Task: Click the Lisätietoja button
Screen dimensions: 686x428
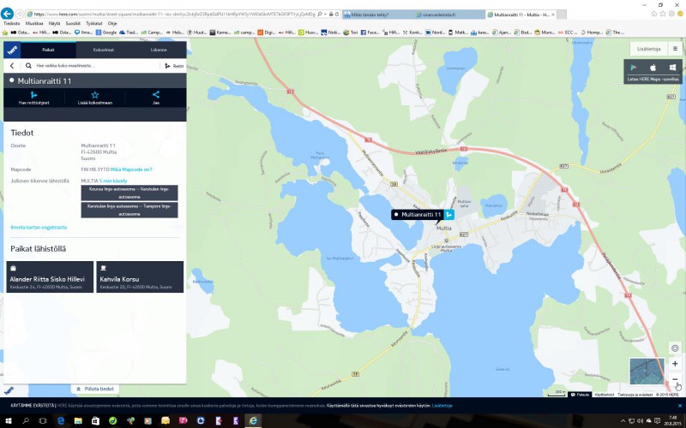Action: [x=648, y=48]
